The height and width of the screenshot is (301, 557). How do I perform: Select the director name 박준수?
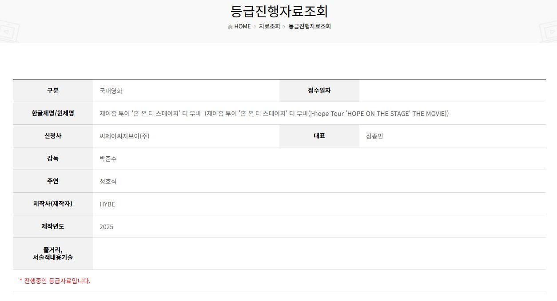click(108, 159)
